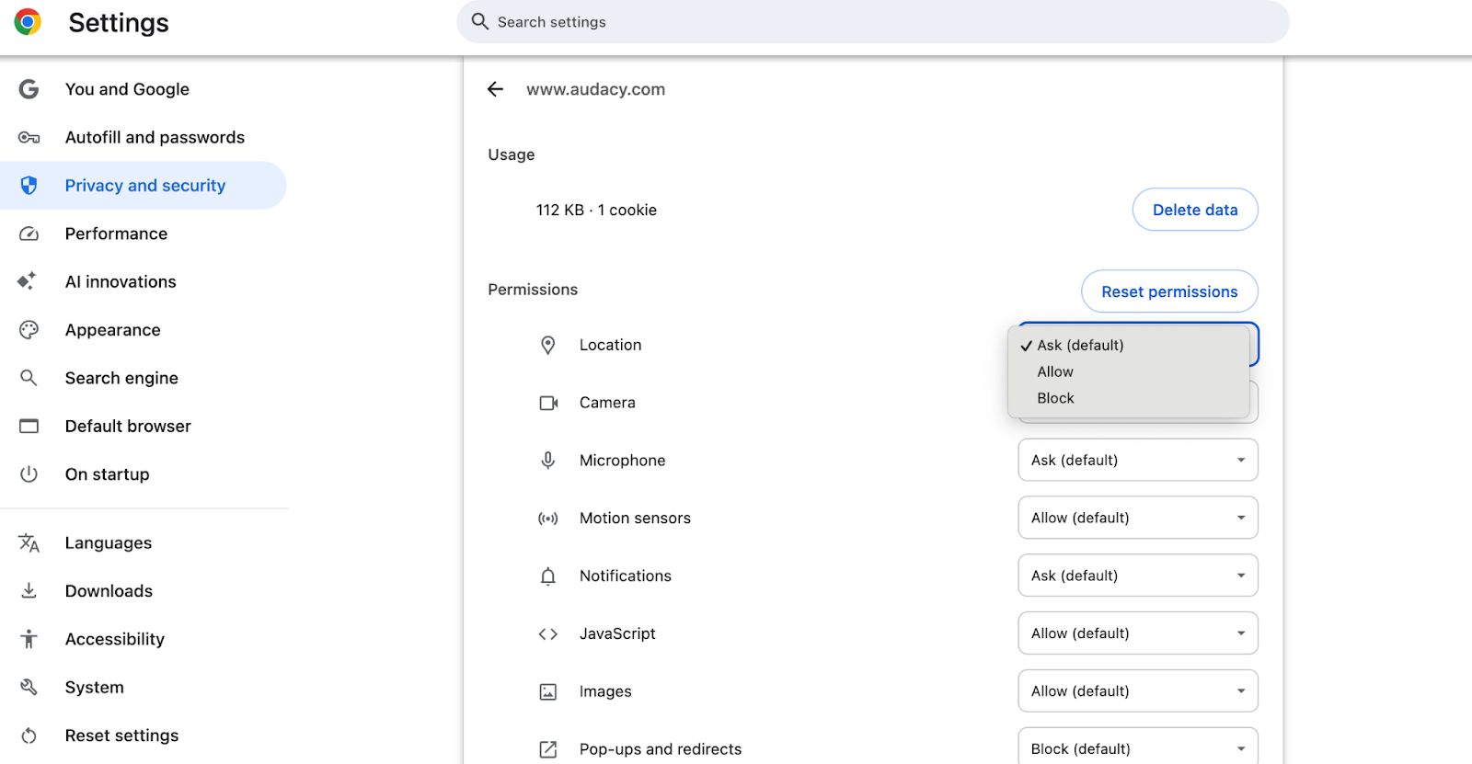Choose Block in the Location dropdown list
This screenshot has height=764, width=1472.
[x=1055, y=398]
